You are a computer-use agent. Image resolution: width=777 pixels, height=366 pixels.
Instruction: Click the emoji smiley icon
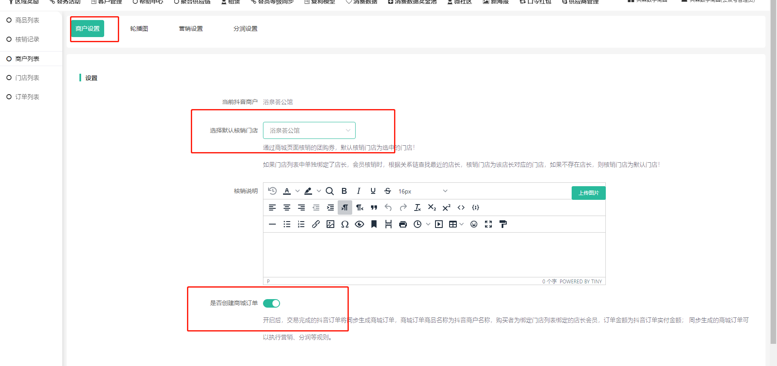click(474, 224)
